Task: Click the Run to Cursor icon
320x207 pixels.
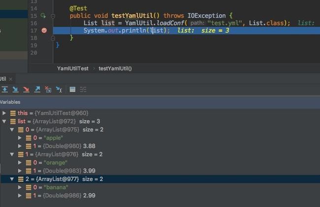Action: 59,90
